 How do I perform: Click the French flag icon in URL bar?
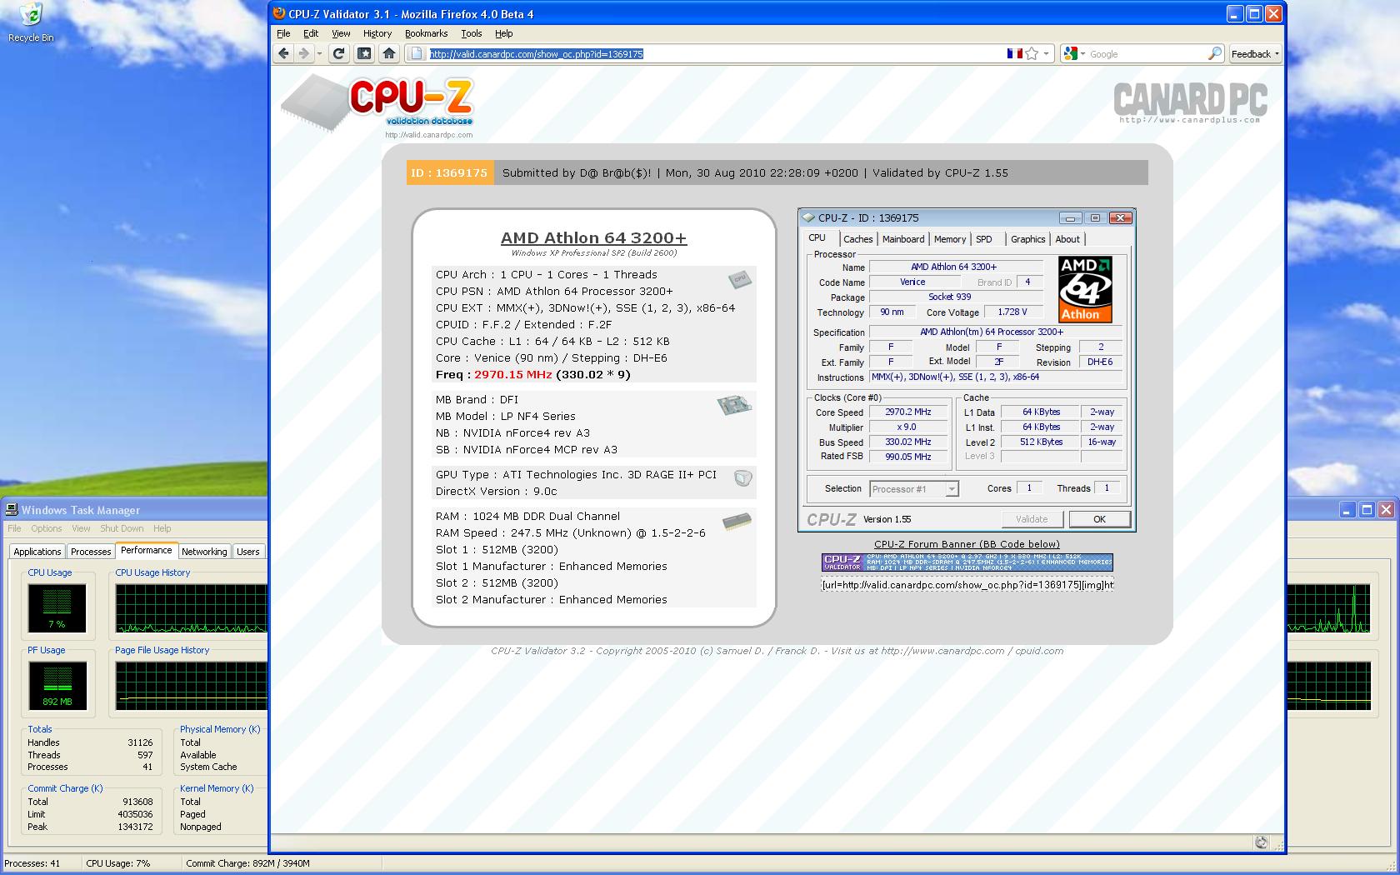coord(1014,53)
